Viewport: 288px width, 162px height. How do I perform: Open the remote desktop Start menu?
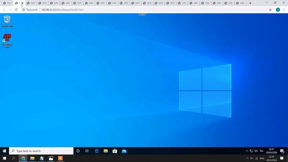[x=4, y=151]
